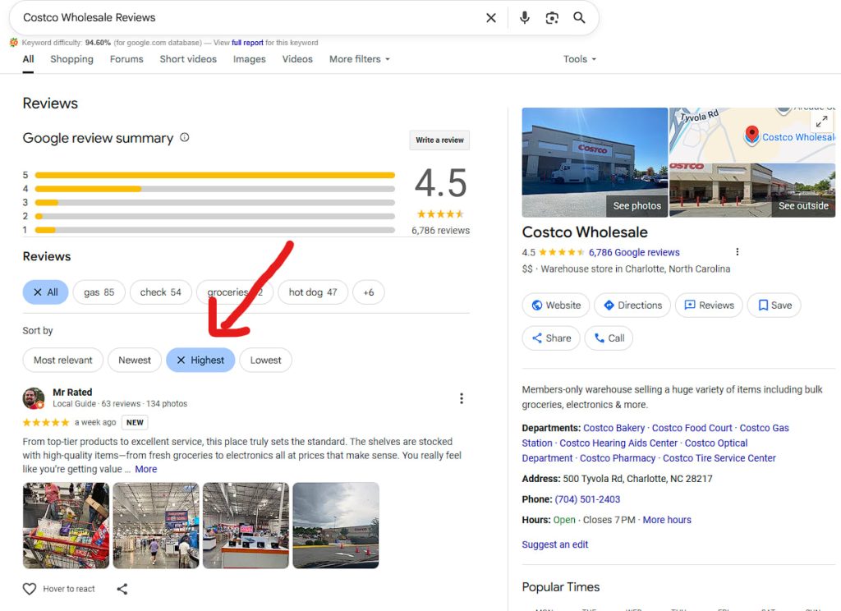Save Costco Wholesale with the Save button
This screenshot has height=611, width=841.
point(774,305)
